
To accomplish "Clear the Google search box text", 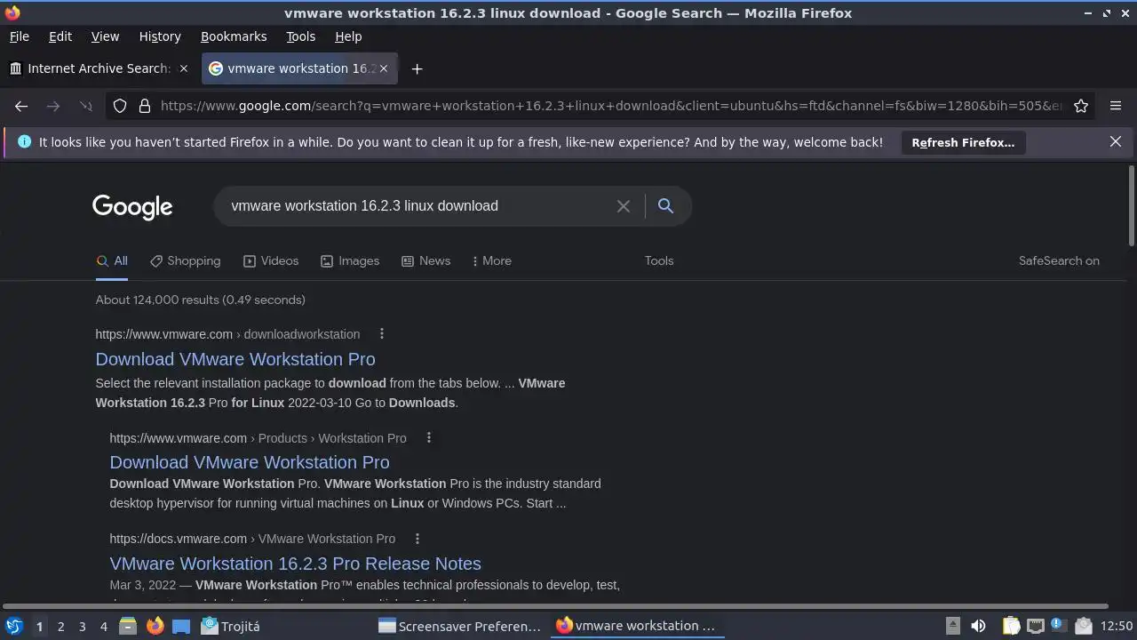I will tap(624, 206).
